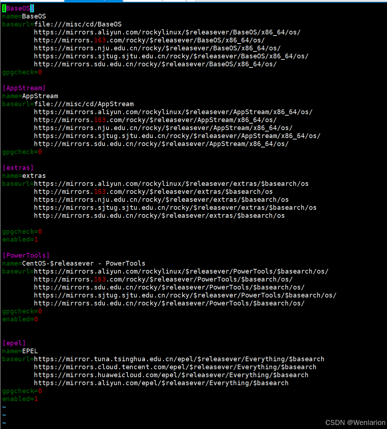Click the line name=EPEL
Viewport: 387px width, 429px height.
click(20, 351)
